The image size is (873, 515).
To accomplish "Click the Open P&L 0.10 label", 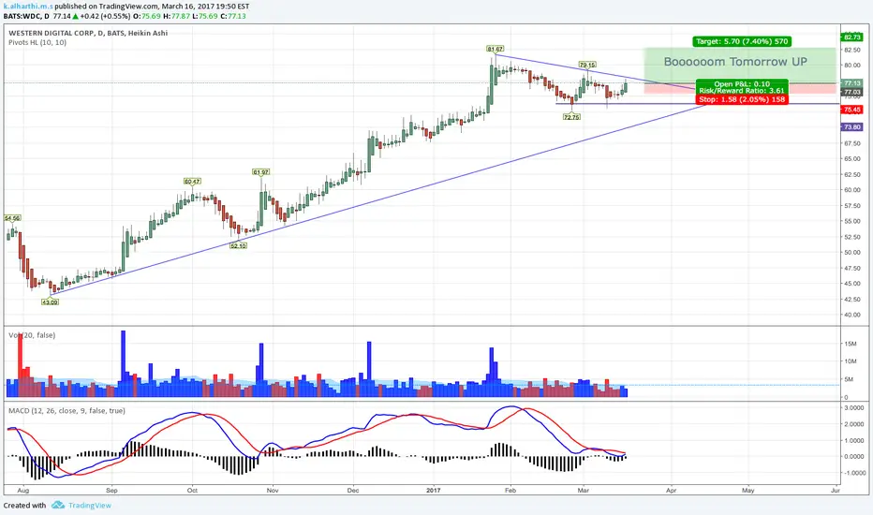I will [742, 84].
